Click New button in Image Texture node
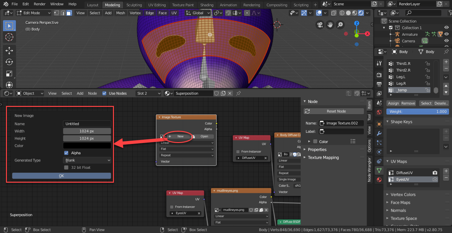Viewport: 452px width, 233px height. point(179,136)
